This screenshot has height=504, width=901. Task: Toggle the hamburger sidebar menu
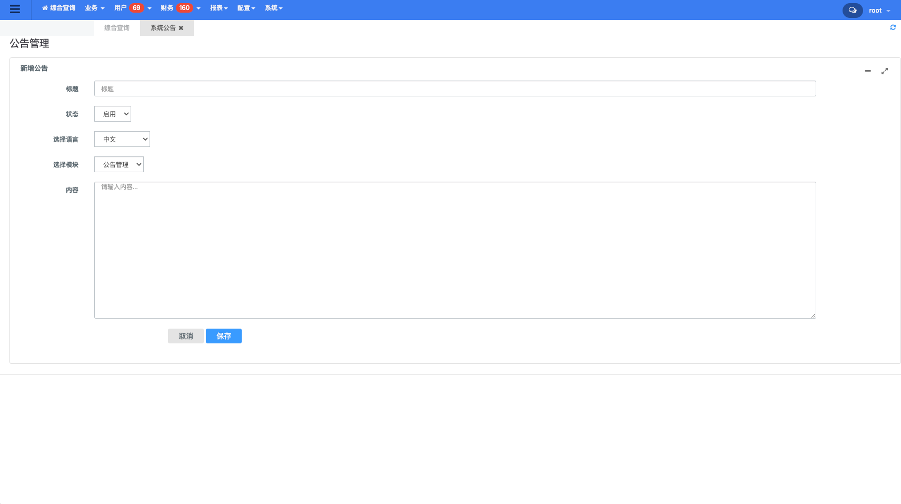[15, 9]
